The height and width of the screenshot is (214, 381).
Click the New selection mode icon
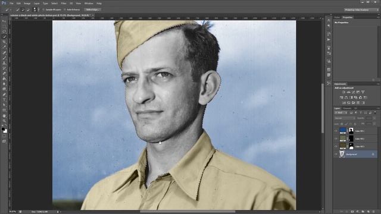click(18, 10)
